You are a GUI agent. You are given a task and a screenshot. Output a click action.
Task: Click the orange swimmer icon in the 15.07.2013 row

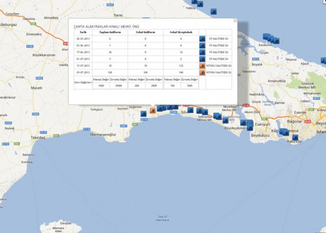click(x=202, y=66)
